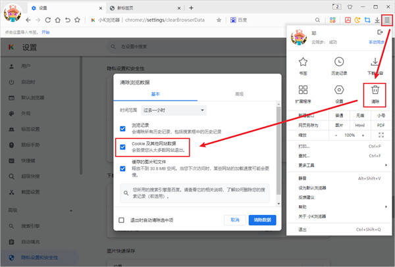The width and height of the screenshot is (395, 267).
Task: Select the 新标签页 browser tab
Action: [x=145, y=8]
